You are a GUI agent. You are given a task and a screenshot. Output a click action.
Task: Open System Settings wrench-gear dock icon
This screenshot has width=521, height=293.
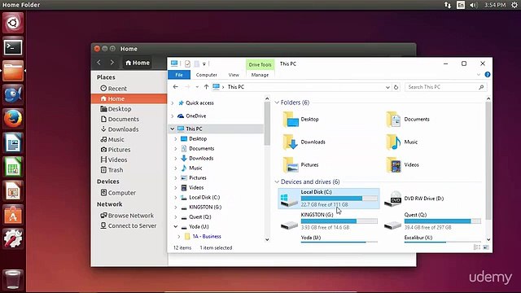coord(13,238)
